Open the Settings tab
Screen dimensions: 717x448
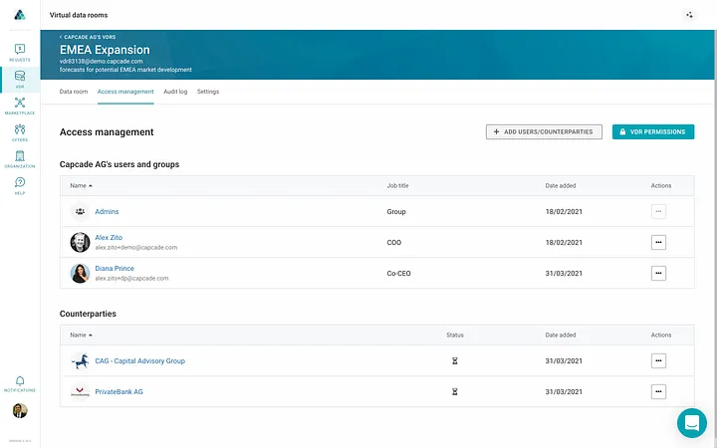point(208,92)
